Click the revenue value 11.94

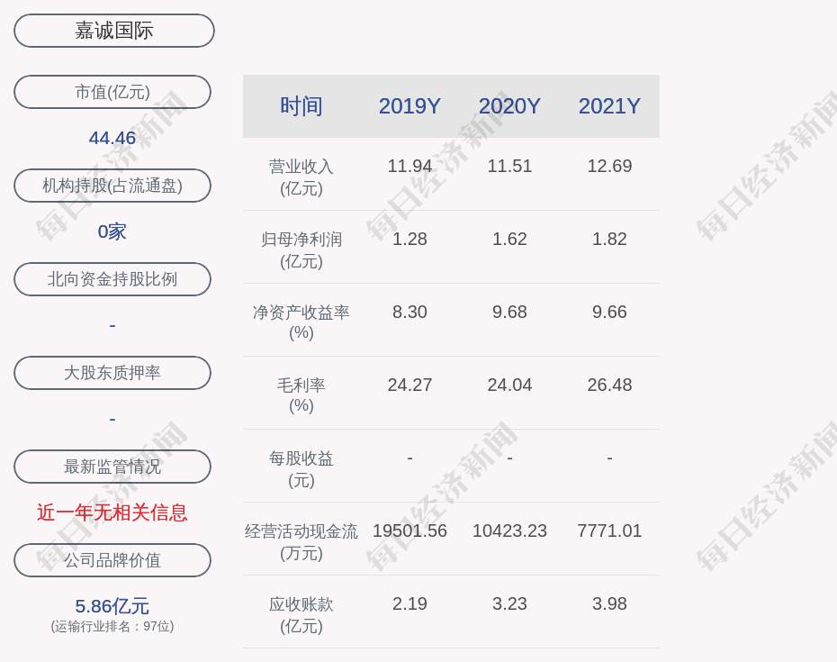coord(409,166)
